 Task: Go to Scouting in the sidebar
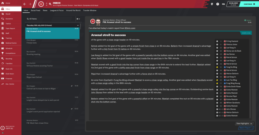click(x=9, y=58)
